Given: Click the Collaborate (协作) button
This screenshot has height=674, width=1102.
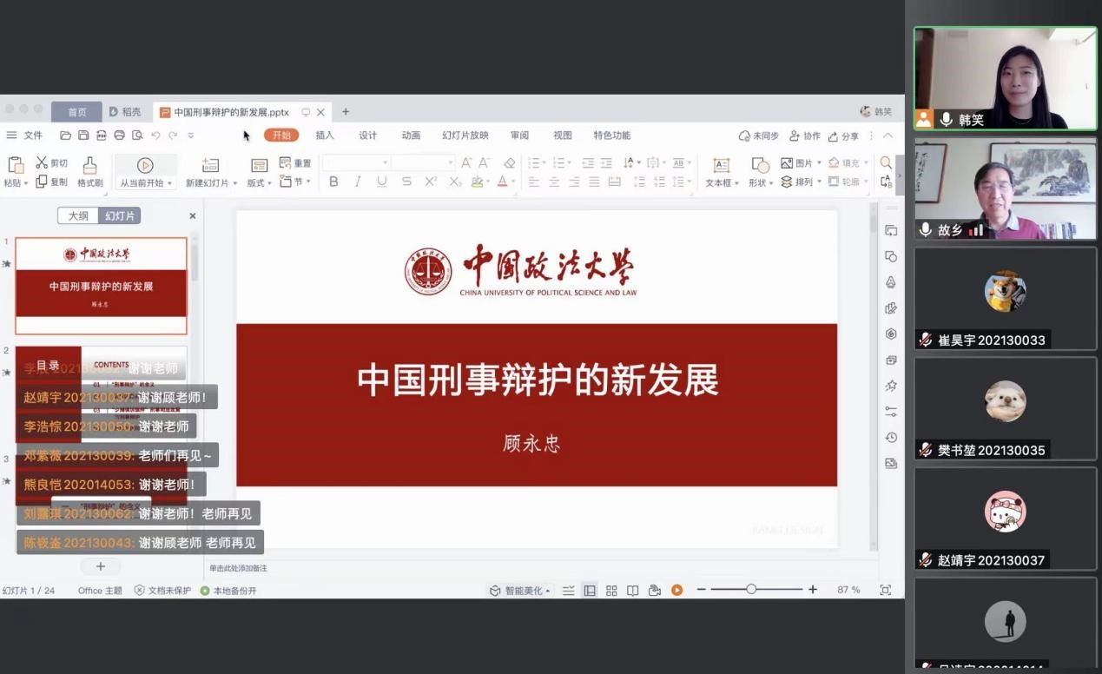Looking at the screenshot, I should (x=805, y=136).
